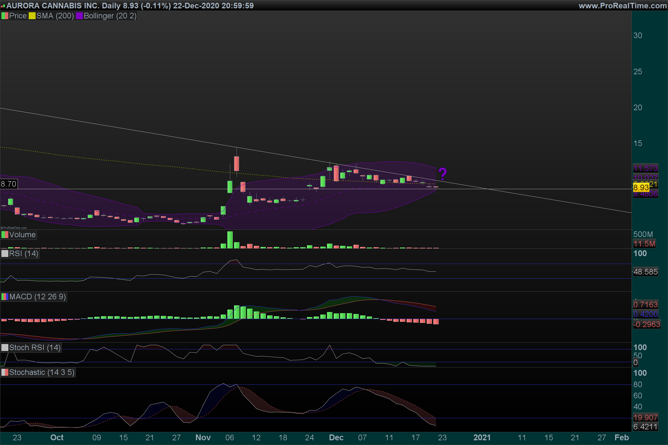Select the SMA (200) legend label
668x445 pixels.
click(55, 16)
